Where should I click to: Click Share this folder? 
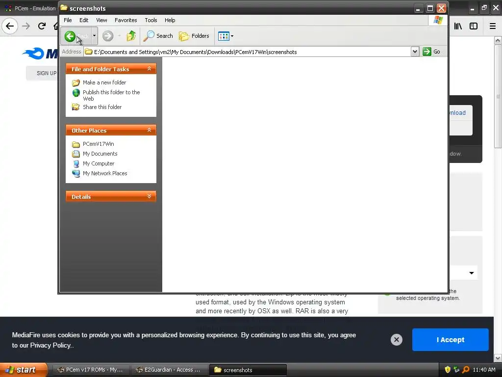102,107
